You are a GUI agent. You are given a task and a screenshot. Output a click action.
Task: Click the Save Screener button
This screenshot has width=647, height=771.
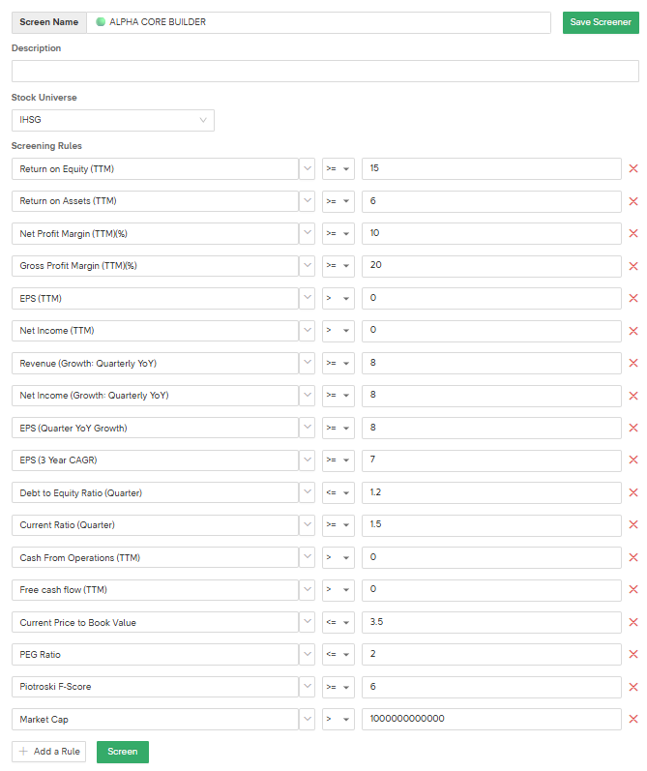click(601, 22)
